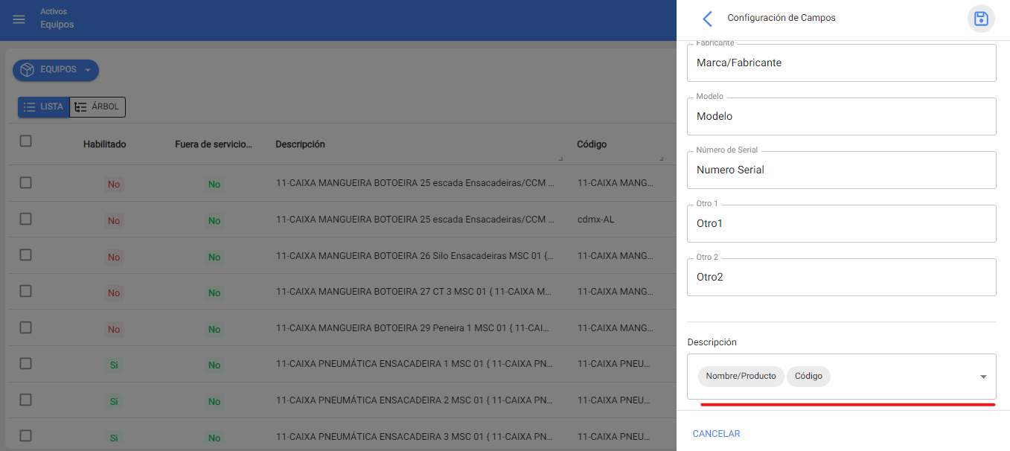Screen dimensions: 1010x451
Task: Click the Descripción column resize handle
Action: coord(560,159)
